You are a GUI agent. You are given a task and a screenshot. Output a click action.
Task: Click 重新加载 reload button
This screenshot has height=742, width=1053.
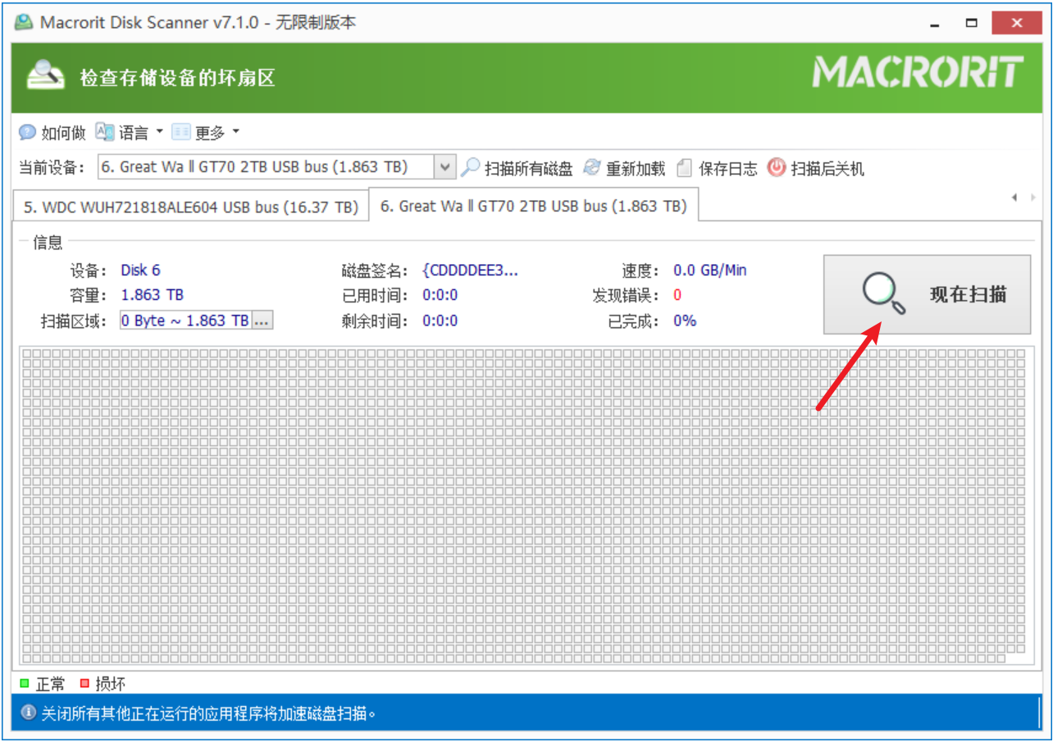(624, 168)
